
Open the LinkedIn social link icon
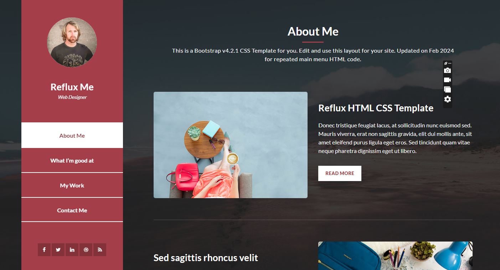click(72, 250)
